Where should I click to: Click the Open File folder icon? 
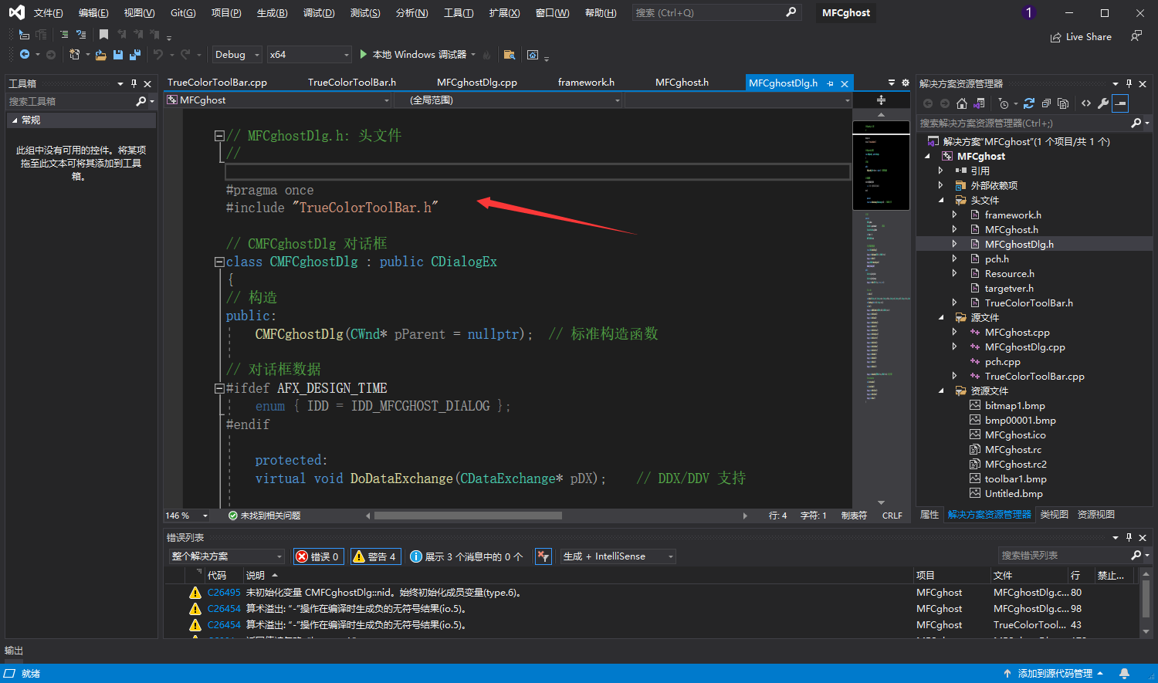100,55
